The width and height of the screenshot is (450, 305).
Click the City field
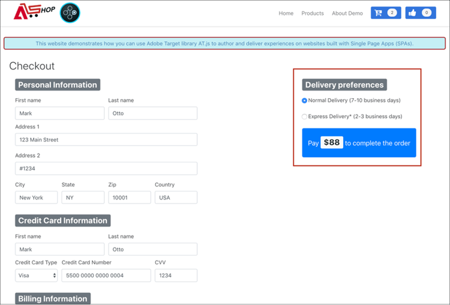coord(36,198)
